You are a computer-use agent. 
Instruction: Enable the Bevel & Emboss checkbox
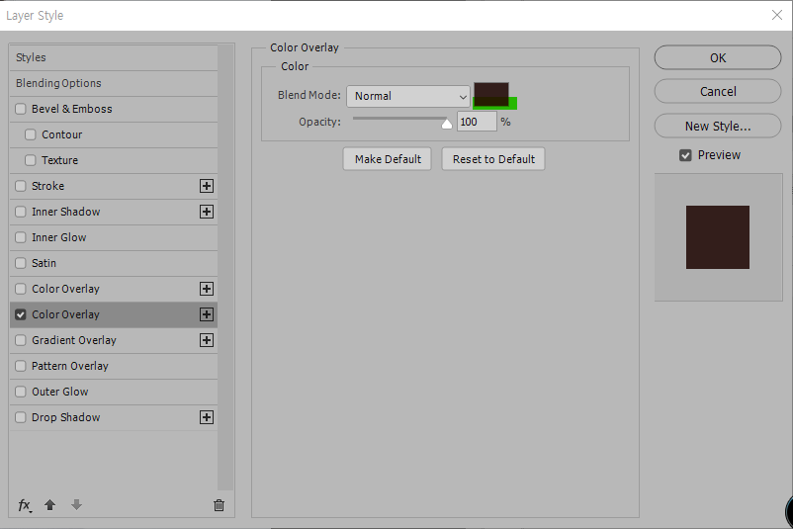(21, 109)
